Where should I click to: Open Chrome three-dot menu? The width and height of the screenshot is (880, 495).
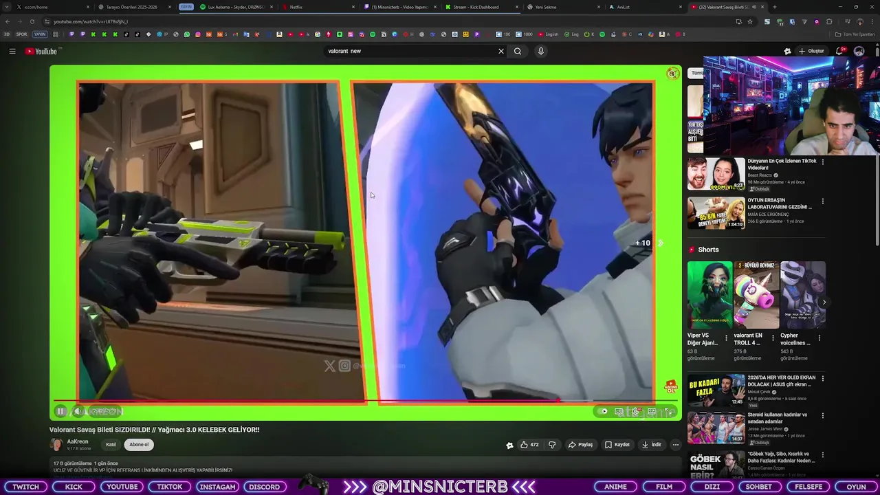coord(872,21)
